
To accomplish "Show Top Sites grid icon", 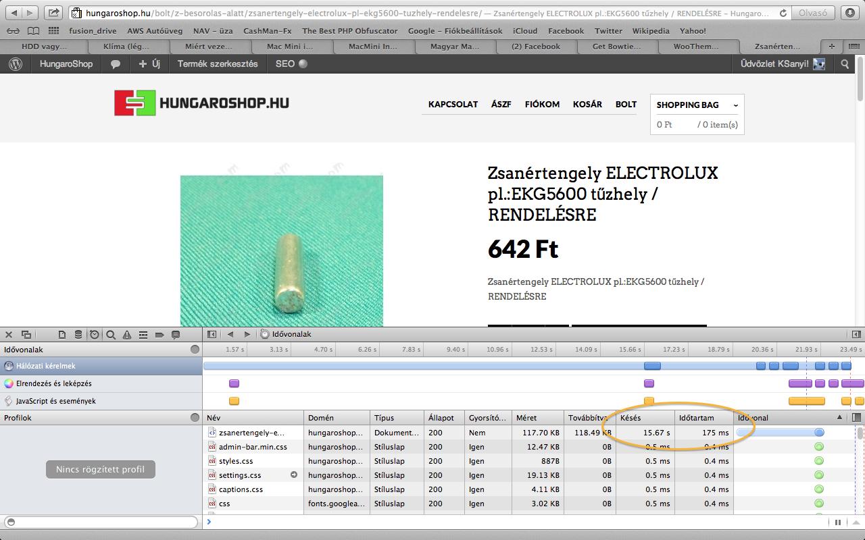I will coord(54,30).
